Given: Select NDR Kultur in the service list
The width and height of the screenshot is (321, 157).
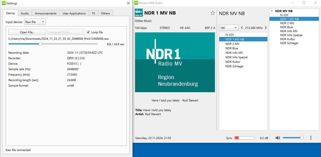Looking at the screenshot, I should point(233,62).
